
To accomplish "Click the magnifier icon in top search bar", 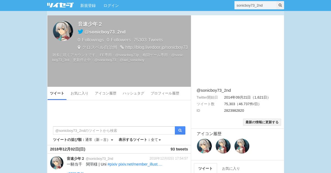I will tap(280, 5).
